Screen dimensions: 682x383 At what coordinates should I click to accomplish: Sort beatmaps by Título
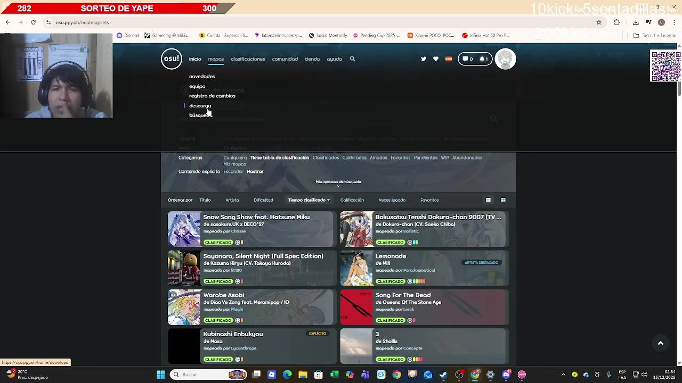tap(205, 200)
